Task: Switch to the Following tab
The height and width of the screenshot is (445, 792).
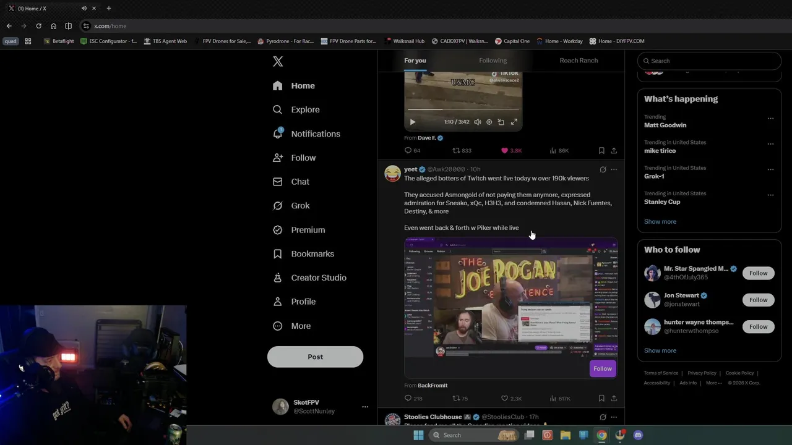Action: 493,61
